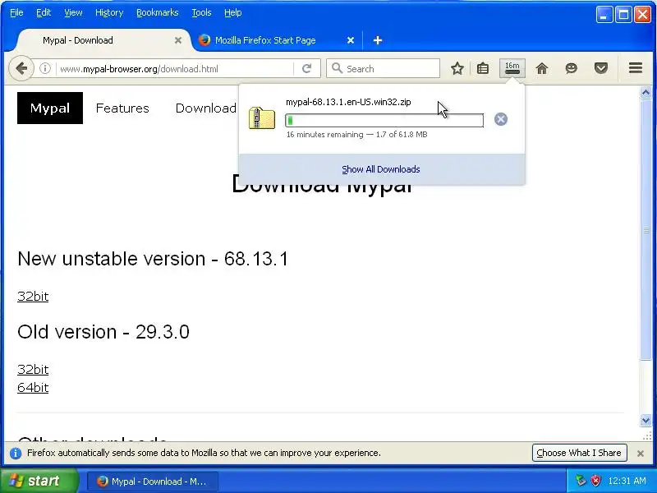This screenshot has height=493, width=657.
Task: Click the Old version - 29.3.0 heading
Action: (x=103, y=332)
